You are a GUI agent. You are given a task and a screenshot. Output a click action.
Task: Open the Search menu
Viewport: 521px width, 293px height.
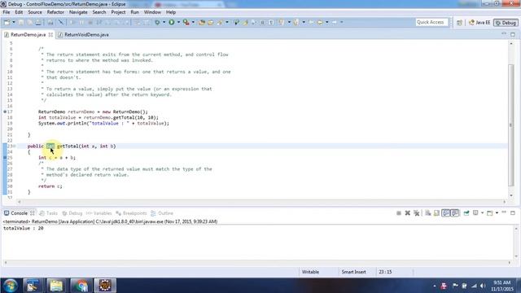[99, 12]
